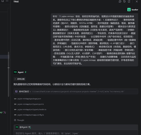This screenshot has width=141, height=135.
Task: Click the info icon beside Thought
Action: [x=15, y=120]
